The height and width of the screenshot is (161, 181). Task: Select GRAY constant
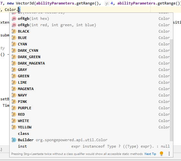tap(90, 70)
